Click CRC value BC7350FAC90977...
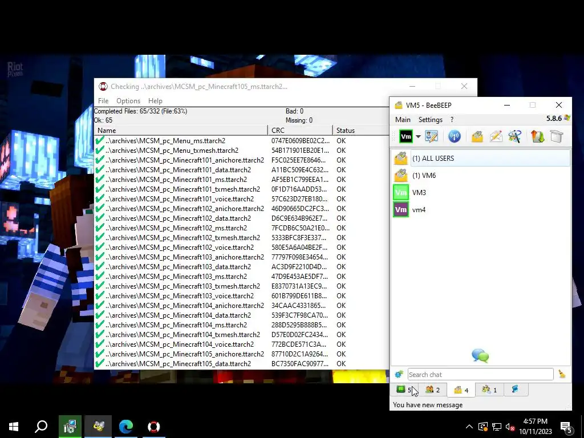Screen dimensions: 584x438 (300, 363)
